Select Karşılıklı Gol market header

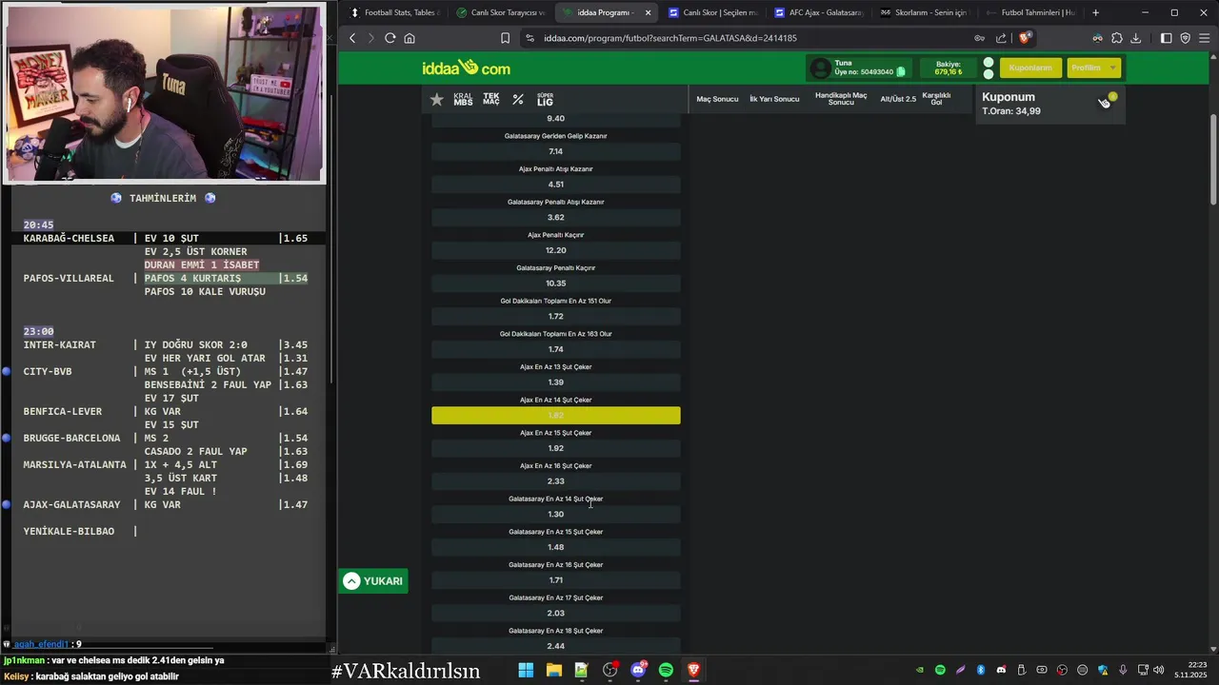(936, 99)
